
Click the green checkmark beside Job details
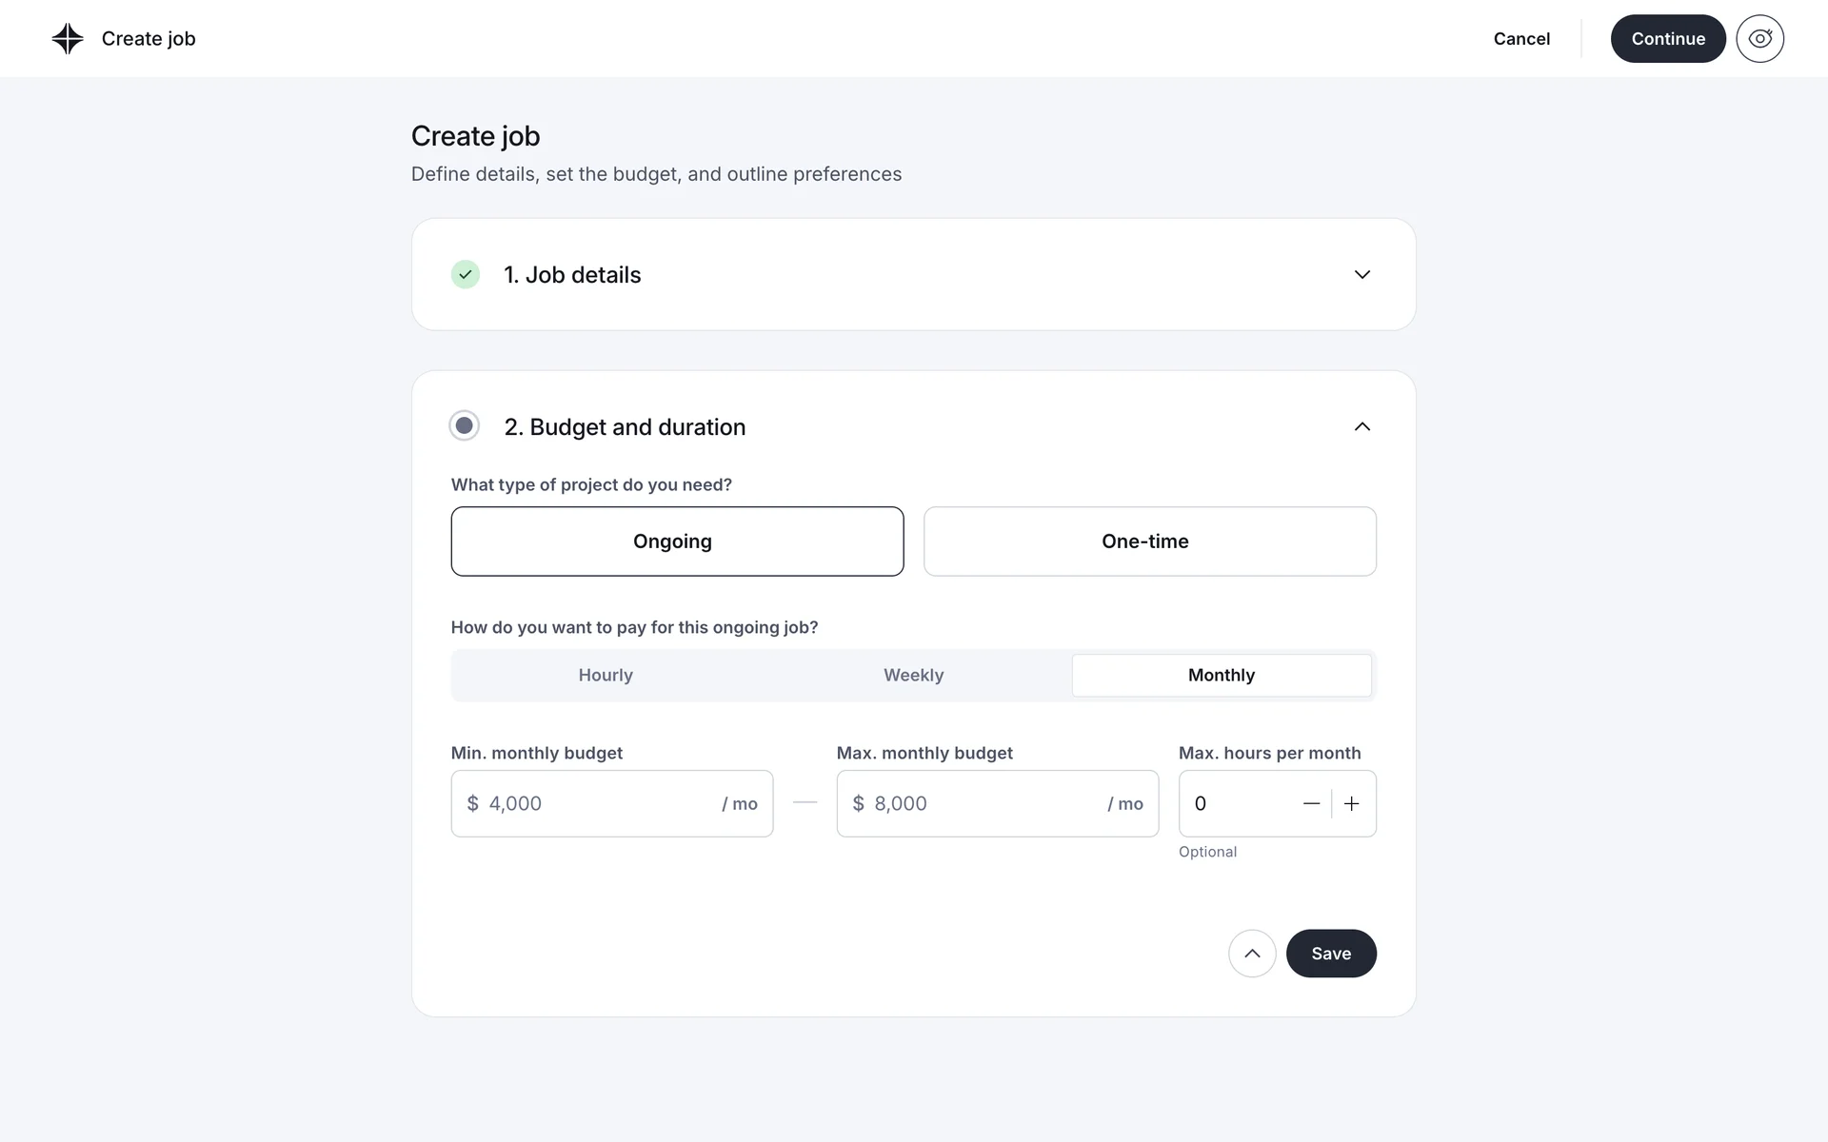pos(465,274)
